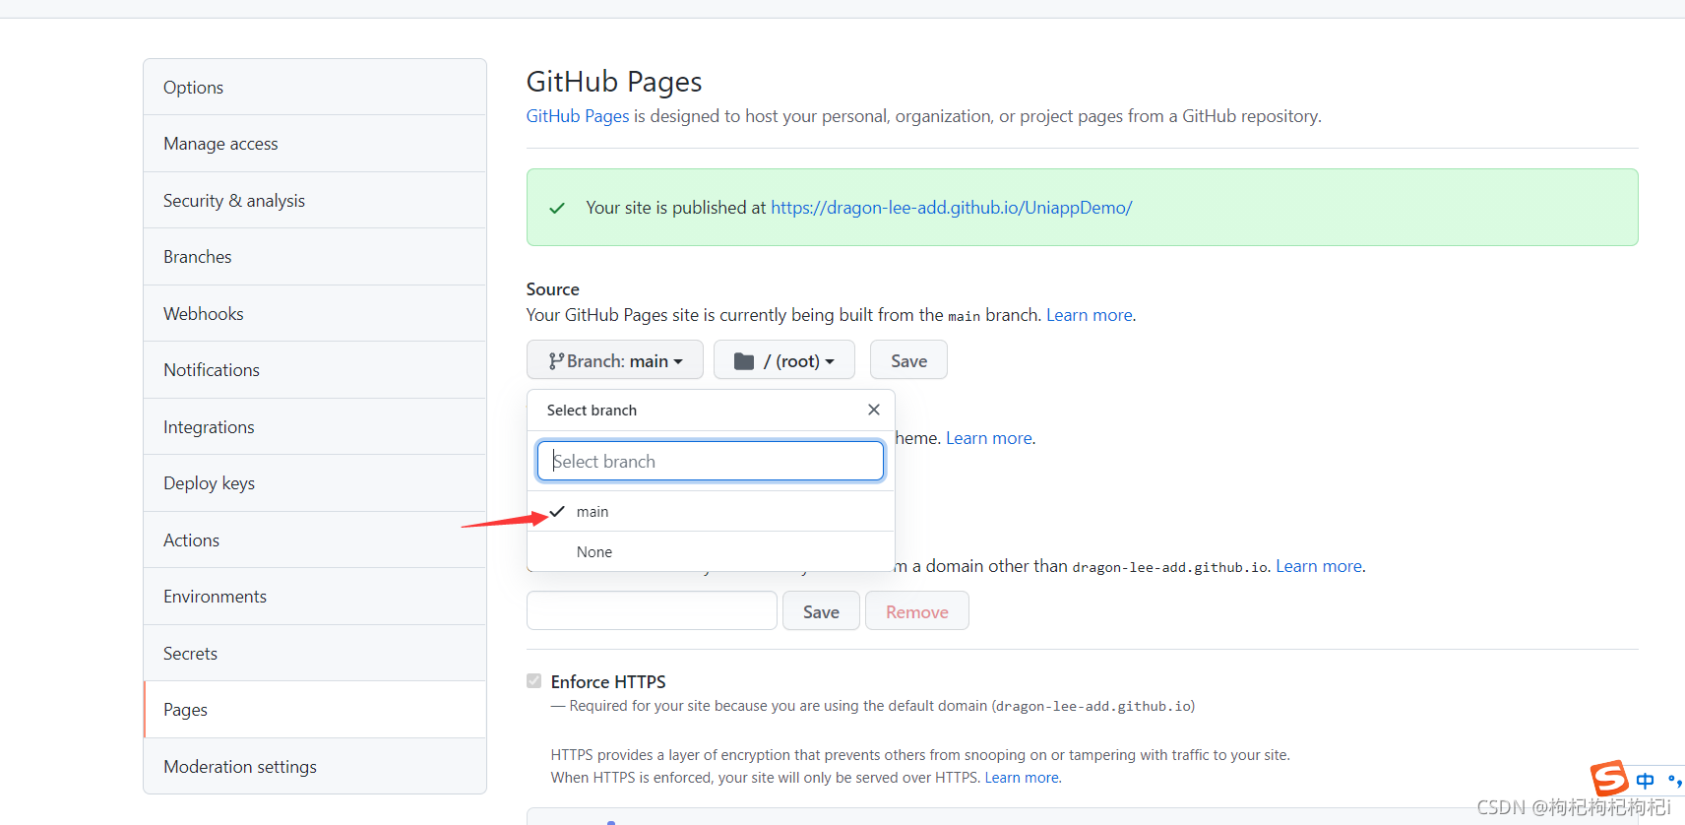The width and height of the screenshot is (1685, 825).
Task: Click the Remove custom domain button
Action: point(917,611)
